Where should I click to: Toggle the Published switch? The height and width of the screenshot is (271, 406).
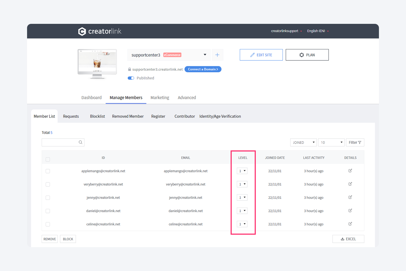(131, 78)
